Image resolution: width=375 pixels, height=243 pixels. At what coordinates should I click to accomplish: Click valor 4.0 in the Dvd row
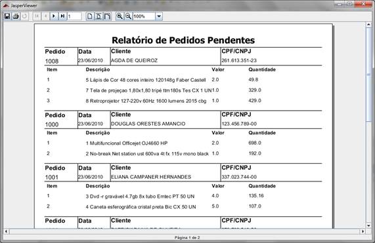pos(215,196)
